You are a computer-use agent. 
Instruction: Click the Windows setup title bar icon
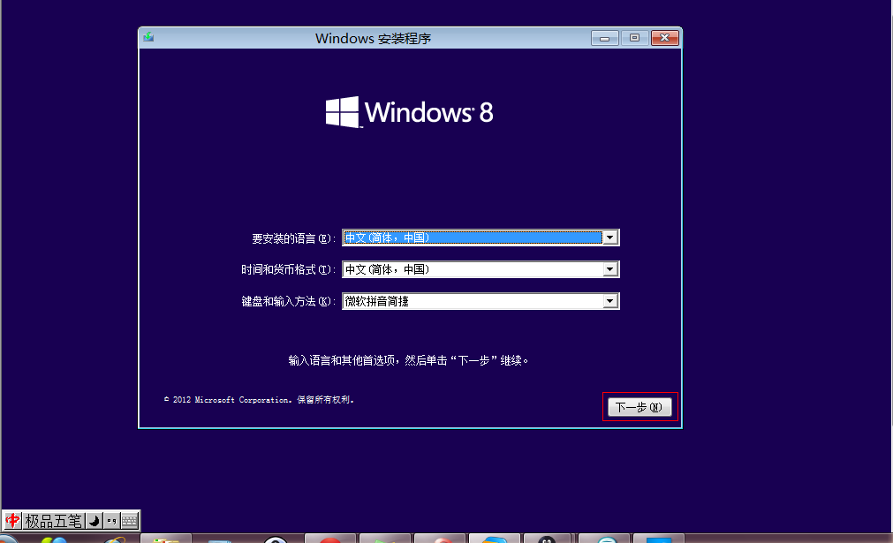click(148, 38)
